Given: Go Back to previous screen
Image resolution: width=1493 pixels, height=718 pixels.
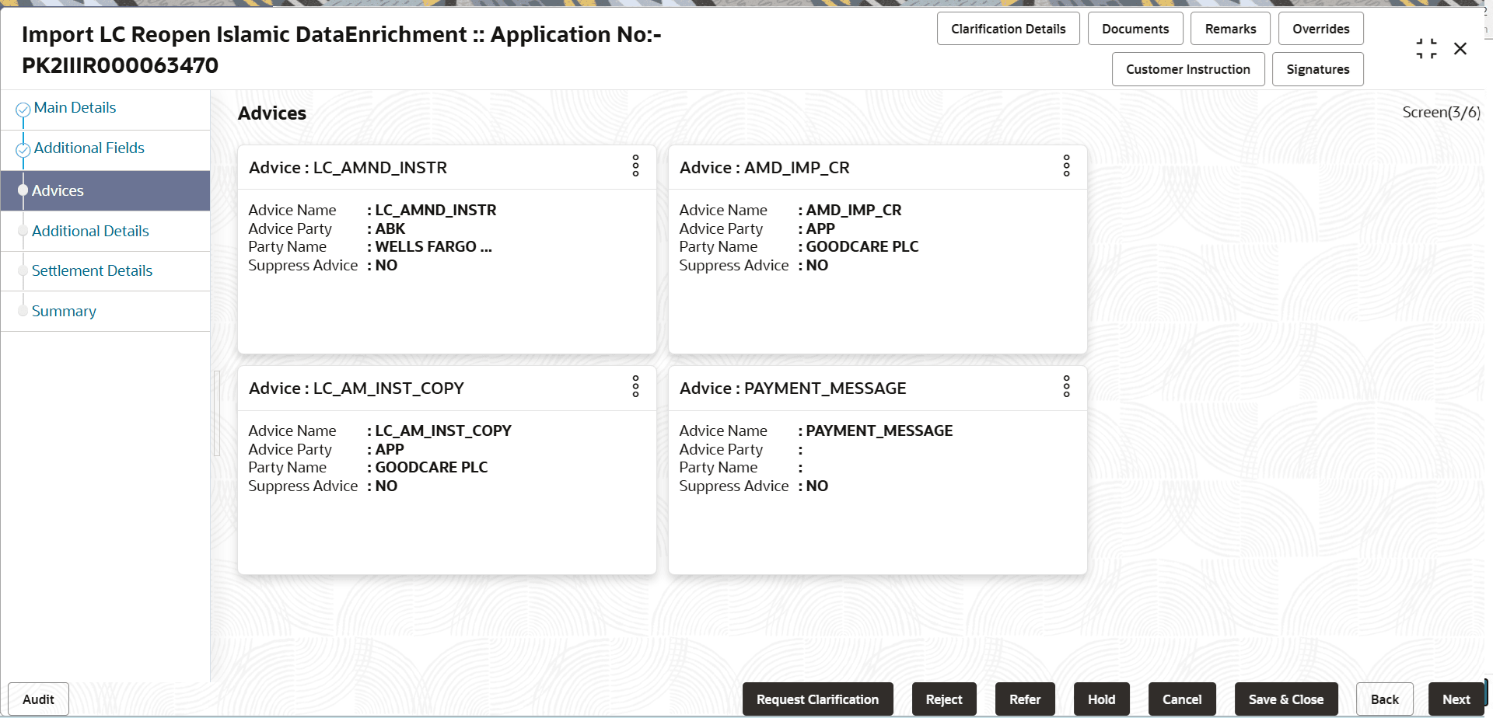Looking at the screenshot, I should point(1384,699).
